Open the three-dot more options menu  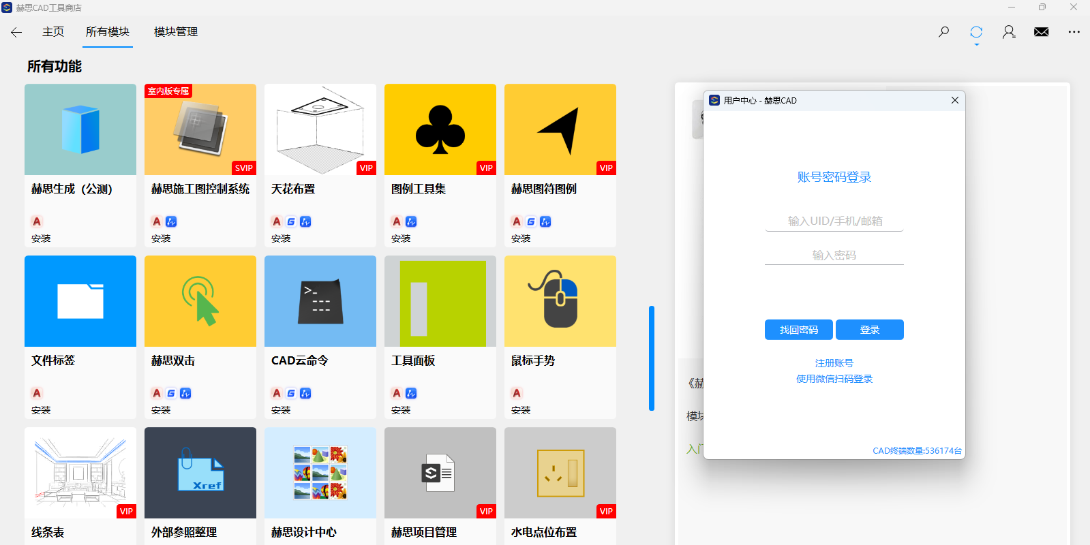[x=1074, y=32]
